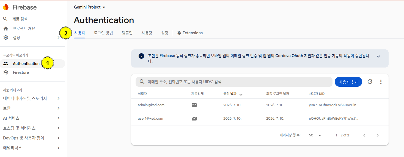
Task: Click the Firebase flame logo
Action: pos(6,7)
